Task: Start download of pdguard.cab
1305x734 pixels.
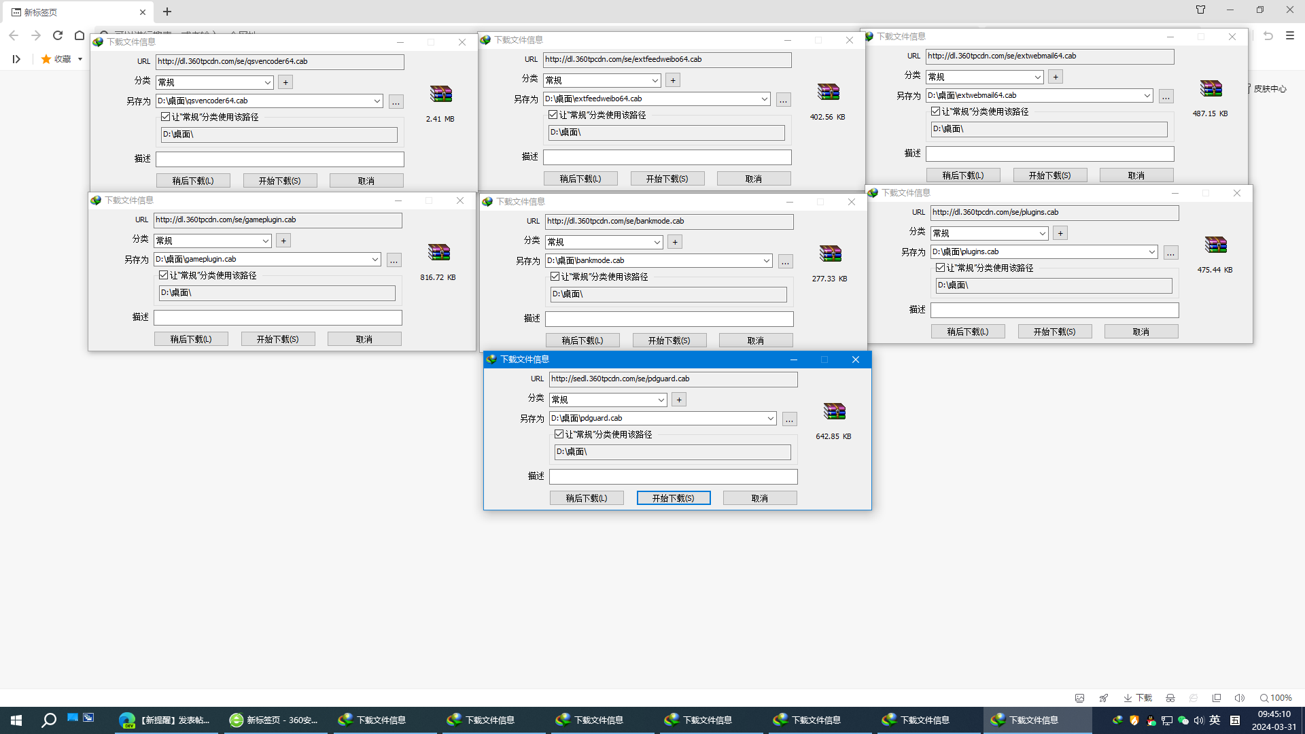Action: pos(674,498)
